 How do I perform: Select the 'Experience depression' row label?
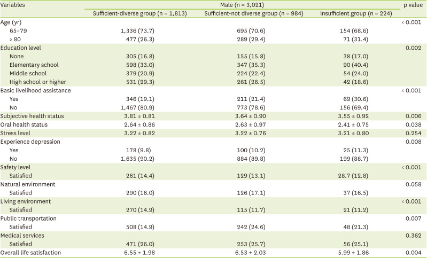point(30,142)
